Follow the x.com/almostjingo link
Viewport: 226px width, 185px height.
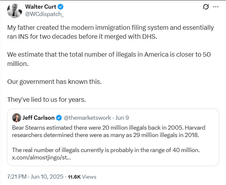[41, 157]
